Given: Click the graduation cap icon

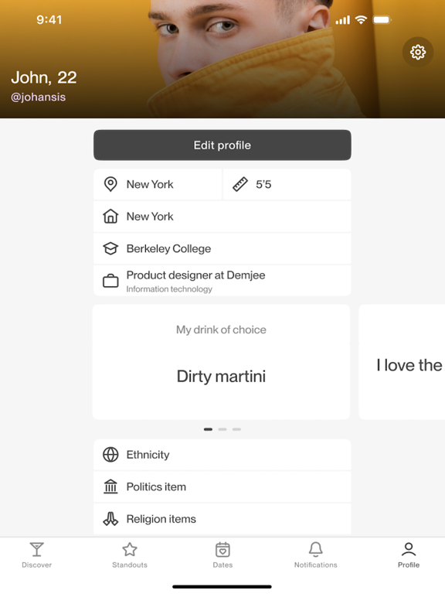Looking at the screenshot, I should [110, 248].
